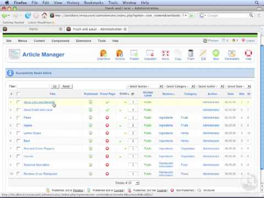Open the Select Section dropdown
Image resolution: width=264 pixels, height=198 pixels.
click(x=145, y=86)
